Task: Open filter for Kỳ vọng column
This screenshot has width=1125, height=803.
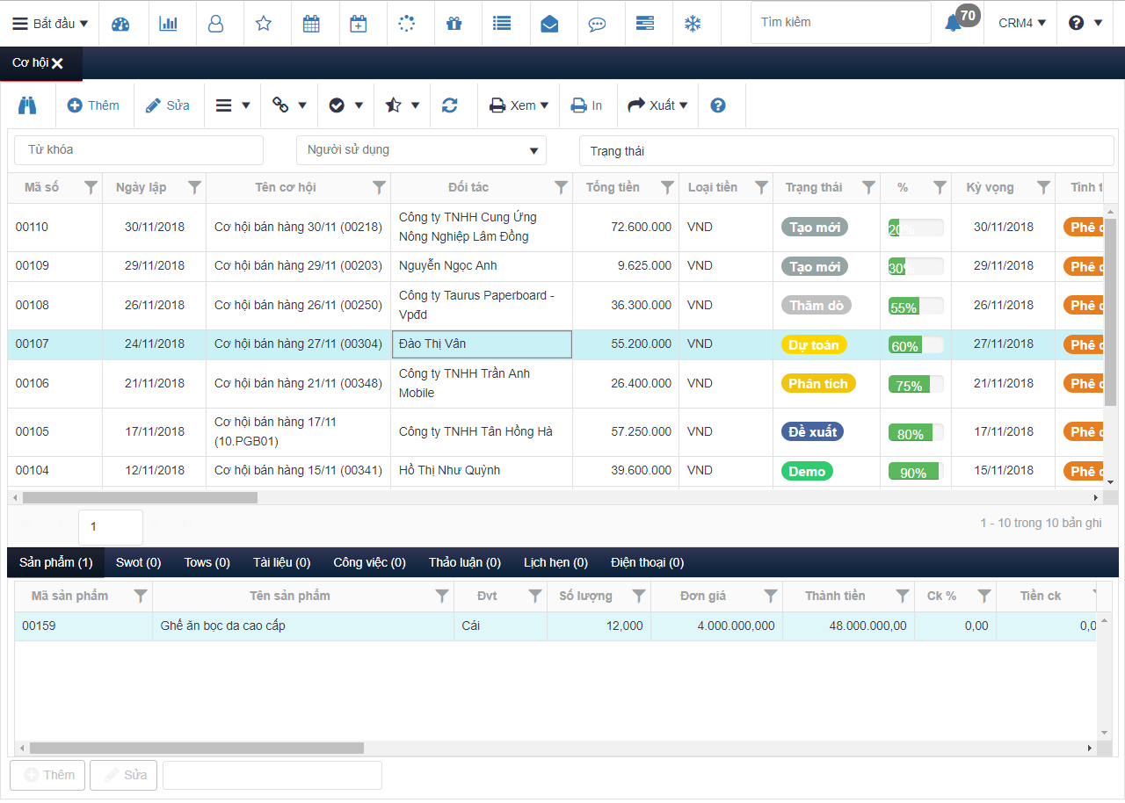Action: 1044,187
